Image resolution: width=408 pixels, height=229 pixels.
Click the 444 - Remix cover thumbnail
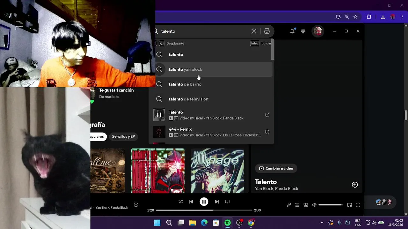click(159, 132)
